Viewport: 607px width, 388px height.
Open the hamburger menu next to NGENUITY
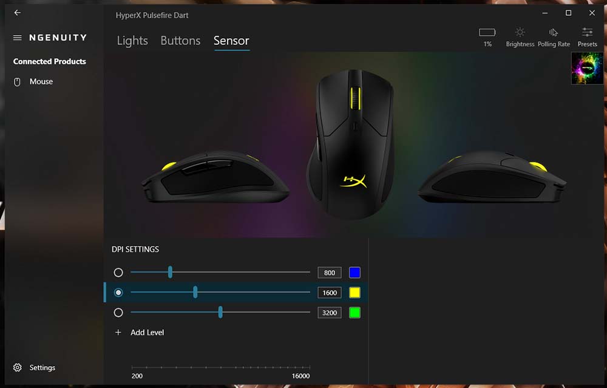(18, 38)
